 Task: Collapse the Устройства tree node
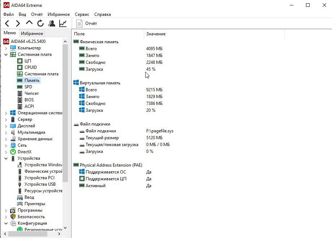click(x=6, y=158)
